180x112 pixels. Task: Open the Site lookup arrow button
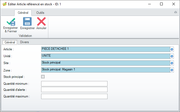pyautogui.click(x=172, y=63)
